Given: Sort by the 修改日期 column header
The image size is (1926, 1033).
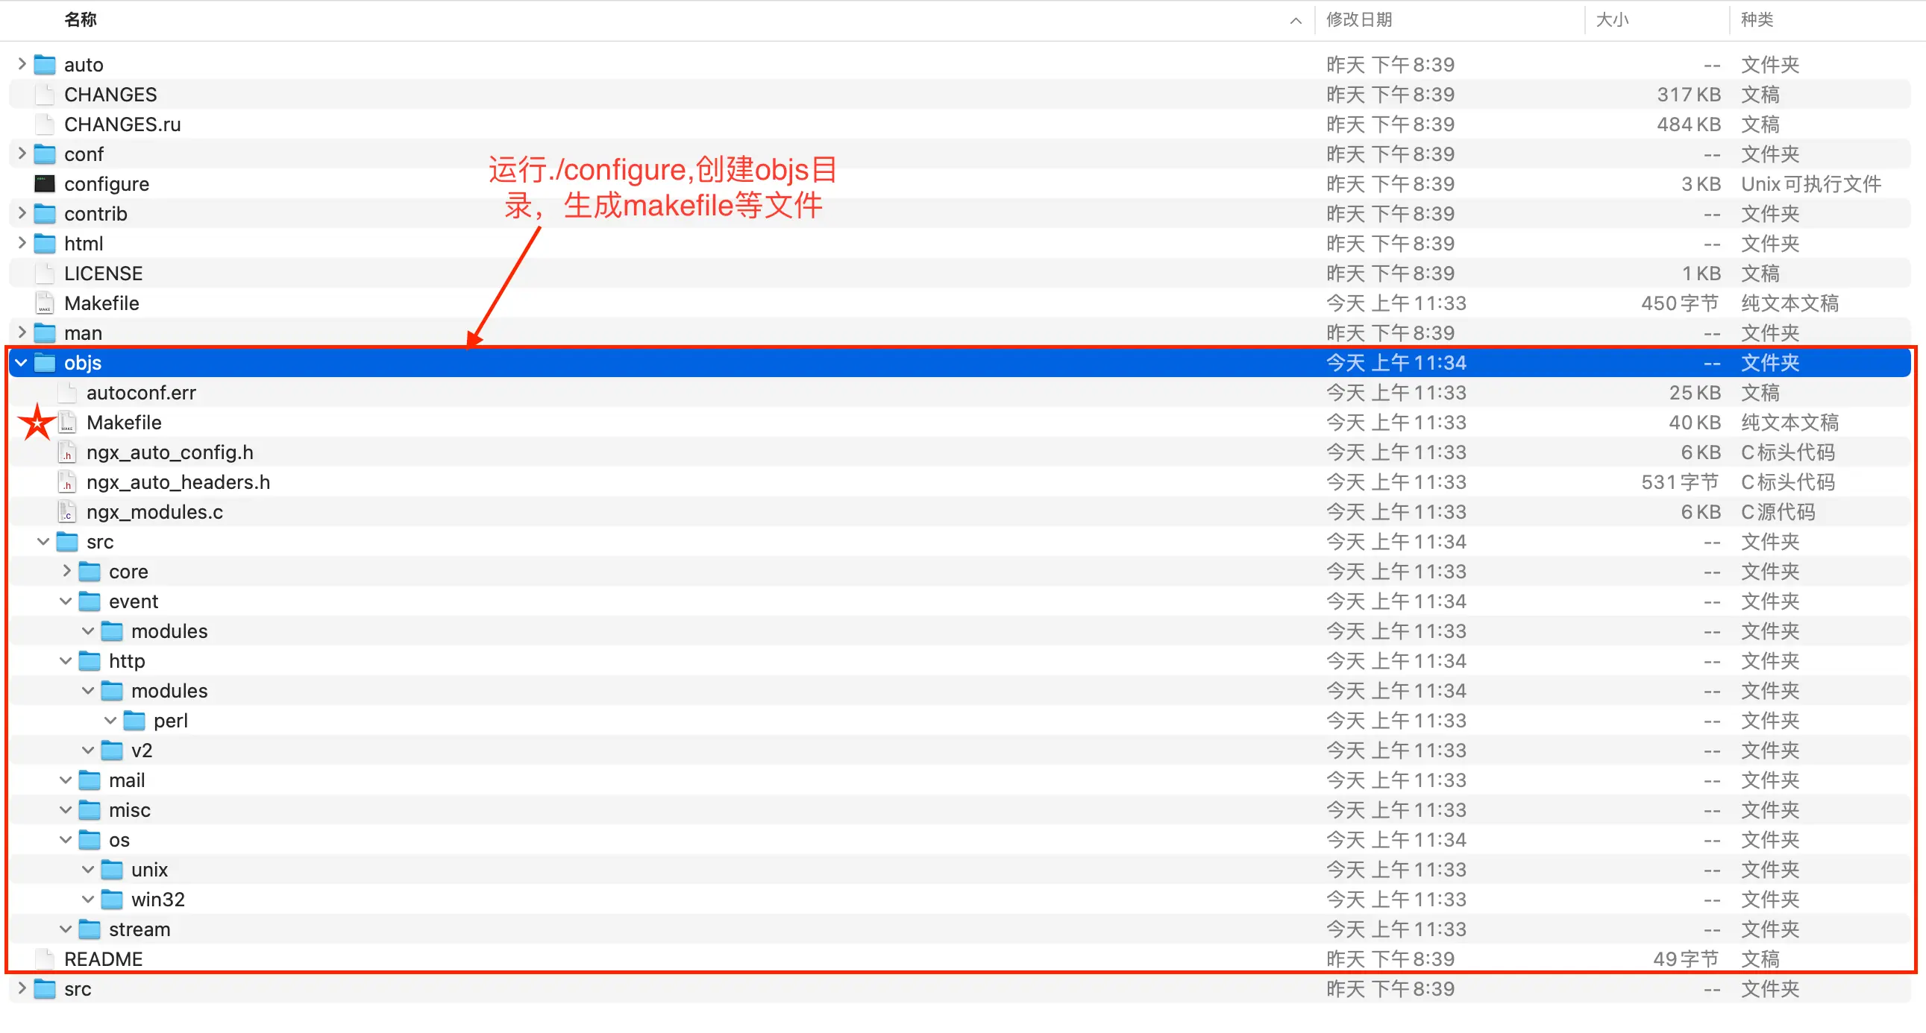Looking at the screenshot, I should 1358,20.
